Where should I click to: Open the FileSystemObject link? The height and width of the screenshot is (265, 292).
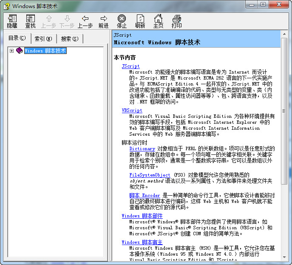coord(150,175)
